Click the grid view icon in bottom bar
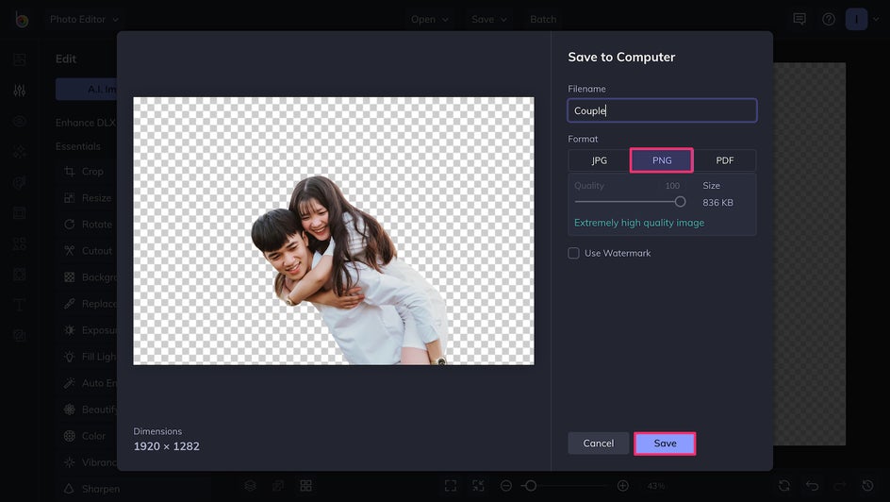The width and height of the screenshot is (890, 502). [x=305, y=486]
